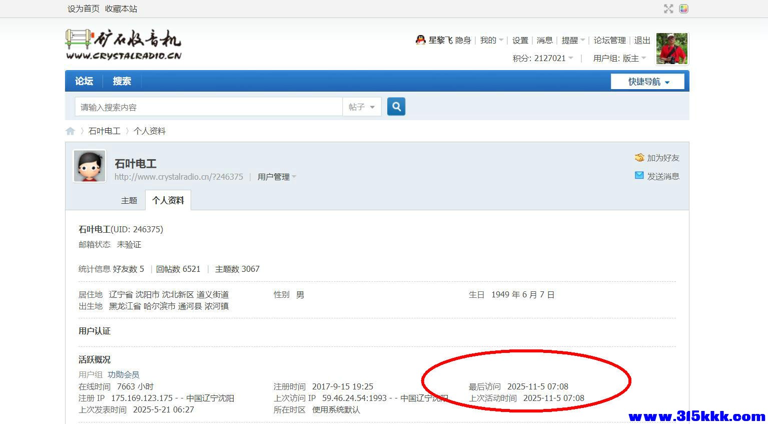This screenshot has width=768, height=424.
Task: Switch to the 主题 tab
Action: pyautogui.click(x=129, y=200)
